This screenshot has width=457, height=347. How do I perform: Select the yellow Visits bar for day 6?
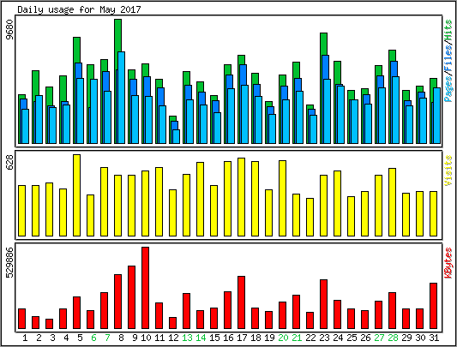point(90,215)
